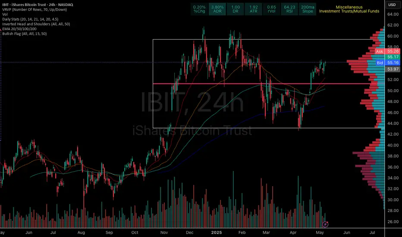The height and width of the screenshot is (237, 402).
Task: Click the Sep label on the time axis
Action: (x=109, y=233)
